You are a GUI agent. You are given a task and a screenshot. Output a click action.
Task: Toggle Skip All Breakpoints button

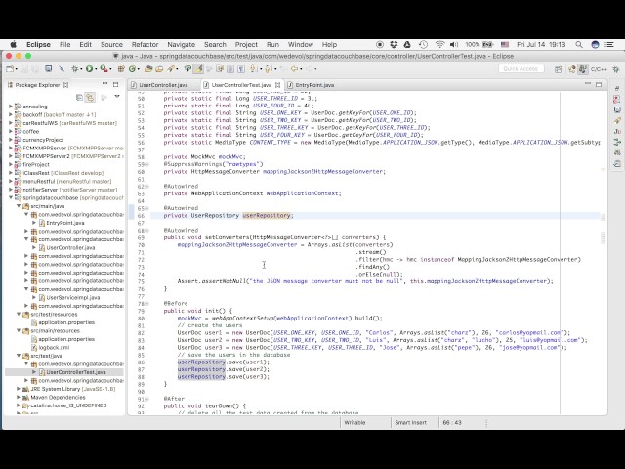[62, 69]
